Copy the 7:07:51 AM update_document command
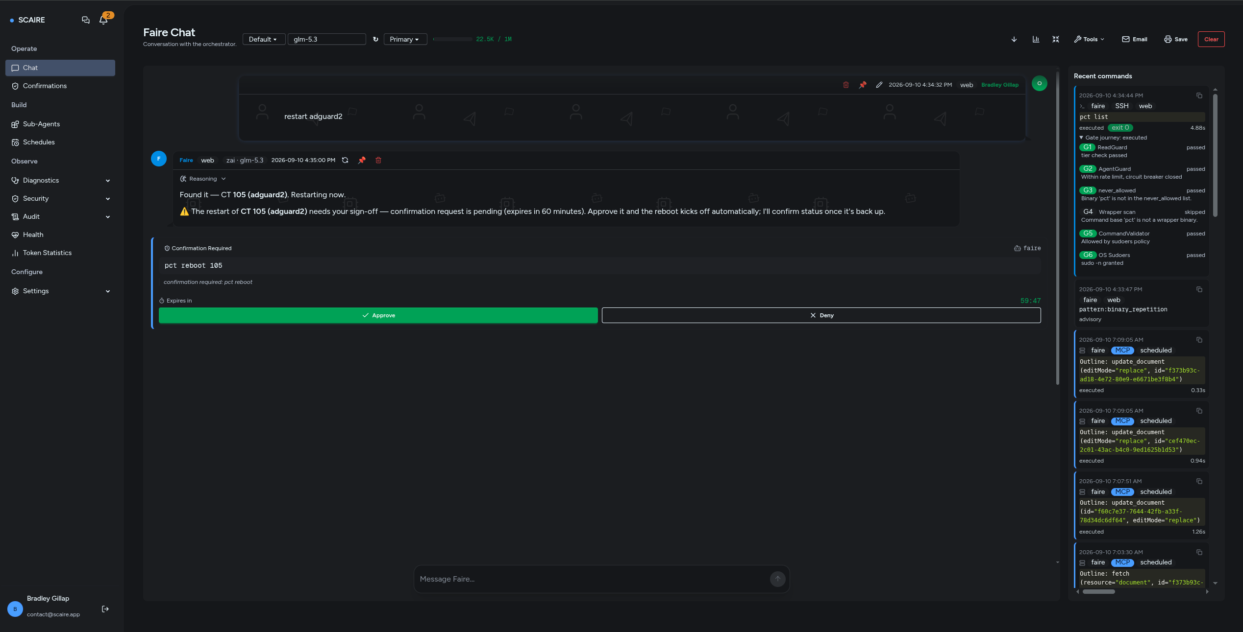This screenshot has width=1243, height=632. tap(1199, 482)
